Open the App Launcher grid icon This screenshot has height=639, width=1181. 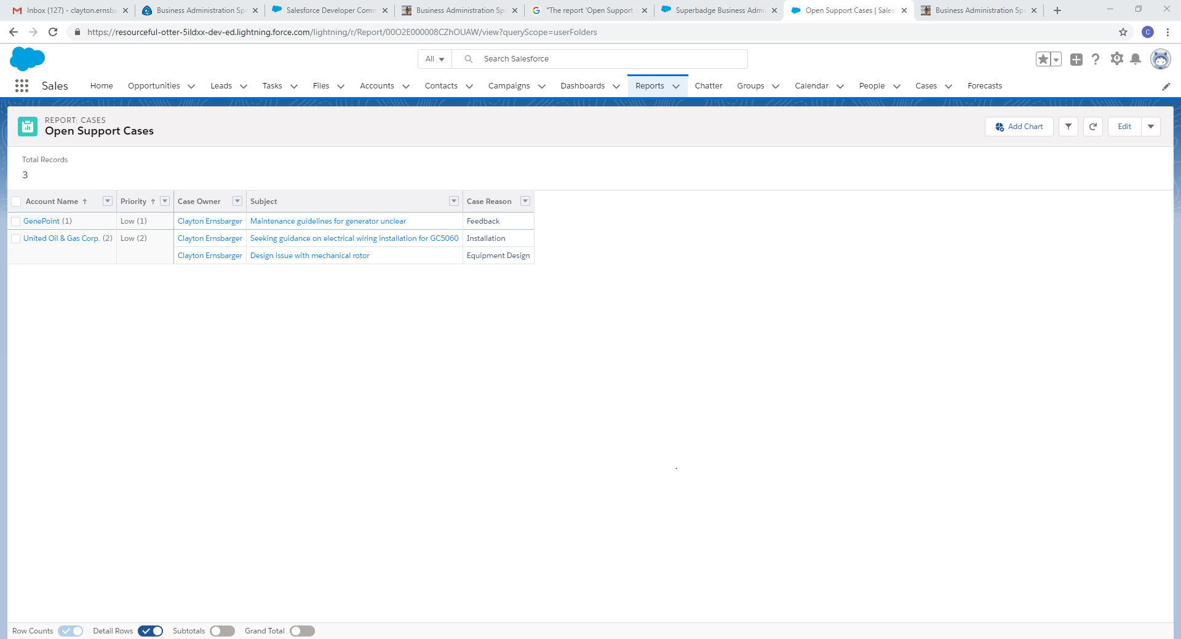click(x=22, y=86)
